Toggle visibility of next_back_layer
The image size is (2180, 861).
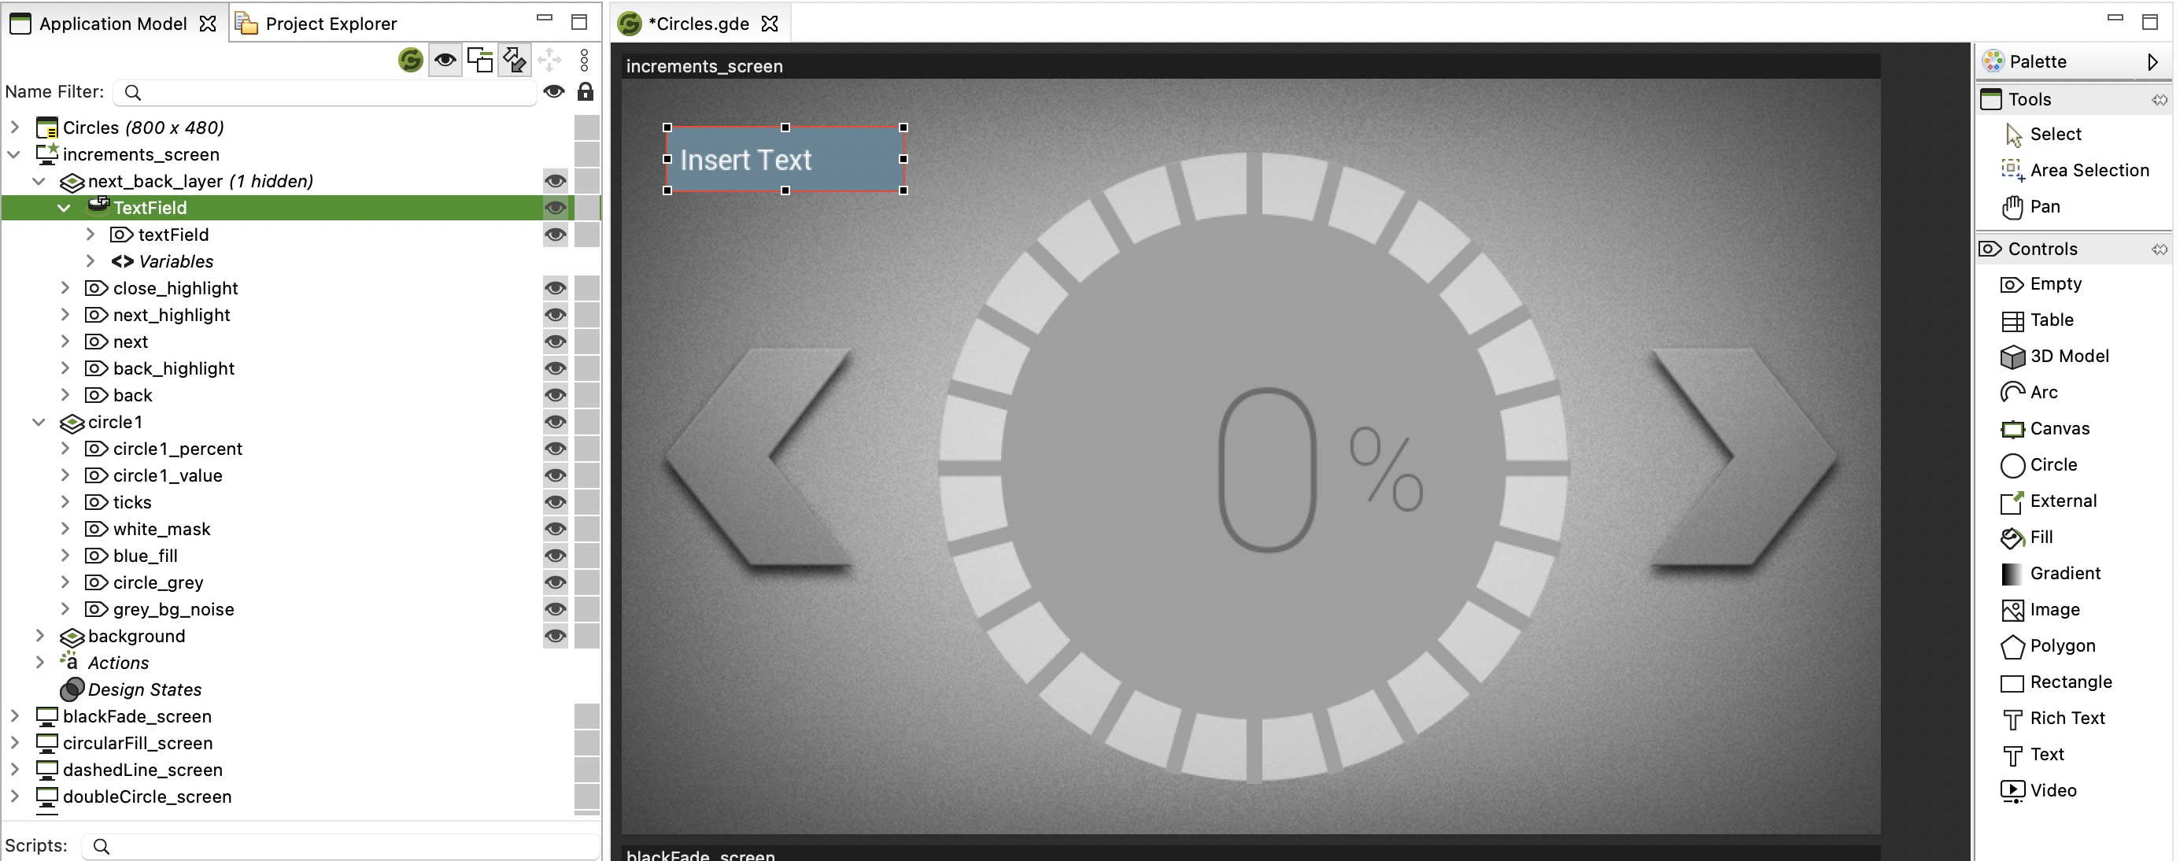555,181
